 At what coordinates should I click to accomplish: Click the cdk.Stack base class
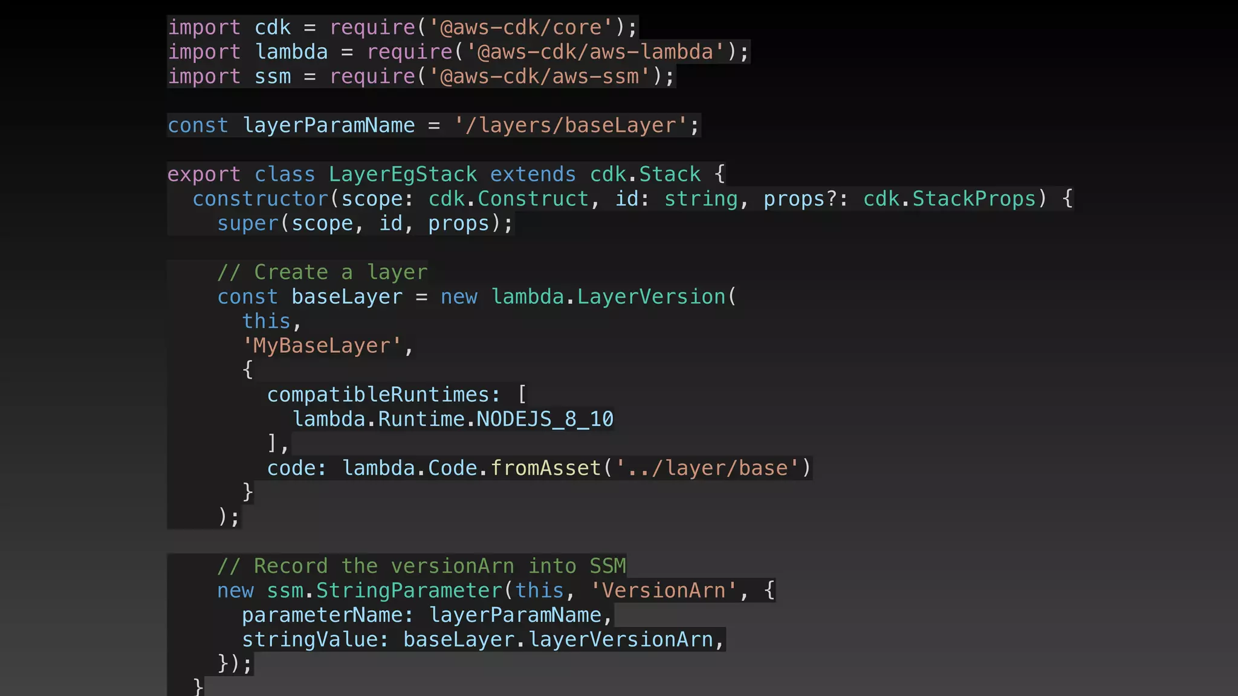click(645, 175)
